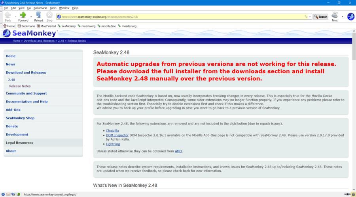This screenshot has height=197, width=356.
Task: Open the File menu
Action: pos(6,8)
